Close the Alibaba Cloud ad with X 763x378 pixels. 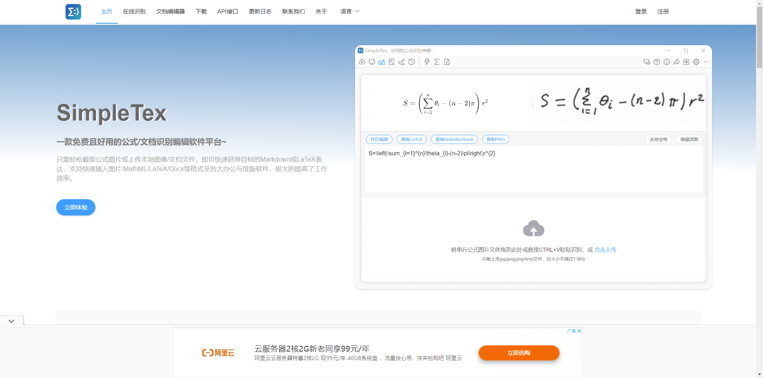[x=579, y=331]
